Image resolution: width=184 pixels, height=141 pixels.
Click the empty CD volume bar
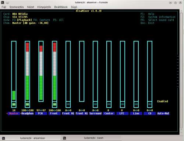click(x=150, y=71)
